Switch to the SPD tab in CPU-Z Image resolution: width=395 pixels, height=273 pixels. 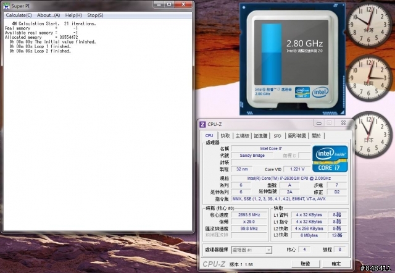point(277,136)
